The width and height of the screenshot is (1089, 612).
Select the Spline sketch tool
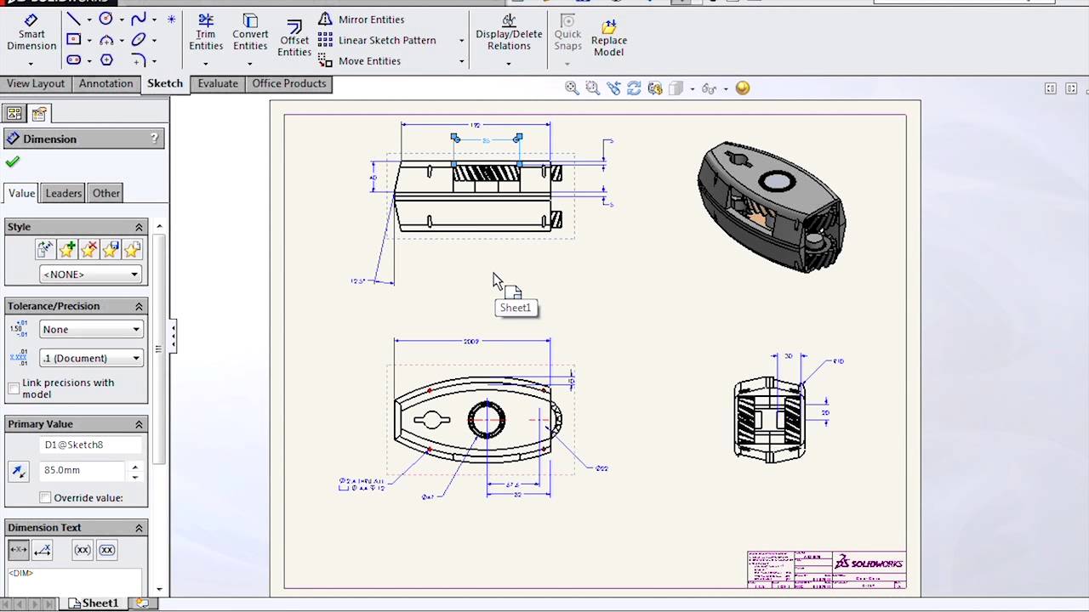tap(139, 19)
